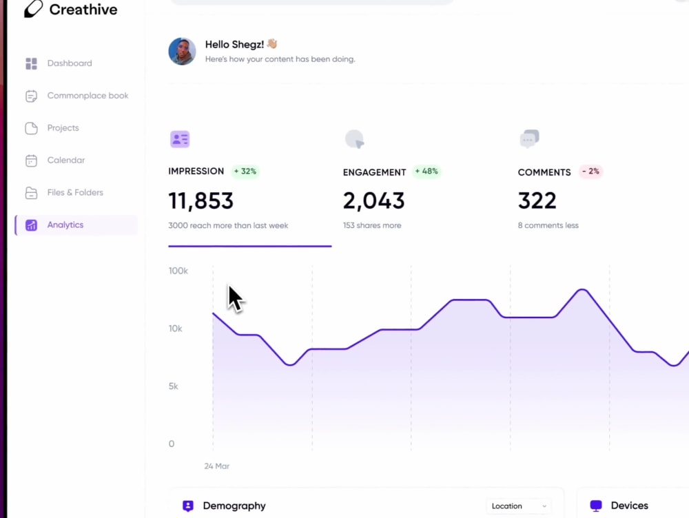Click the 5k axis label
The width and height of the screenshot is (689, 518).
173,386
